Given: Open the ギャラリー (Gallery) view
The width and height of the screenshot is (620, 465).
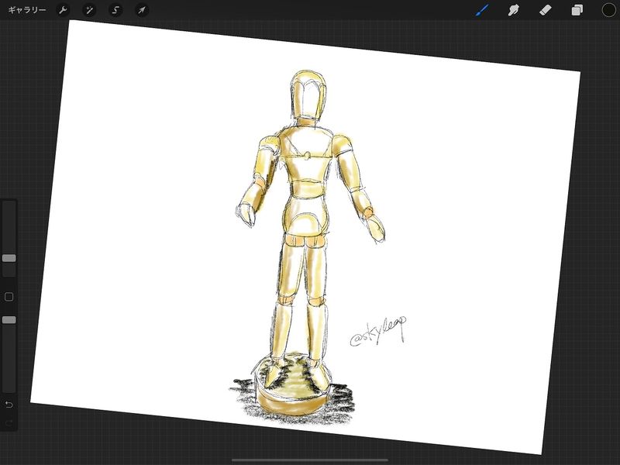Looking at the screenshot, I should [27, 10].
